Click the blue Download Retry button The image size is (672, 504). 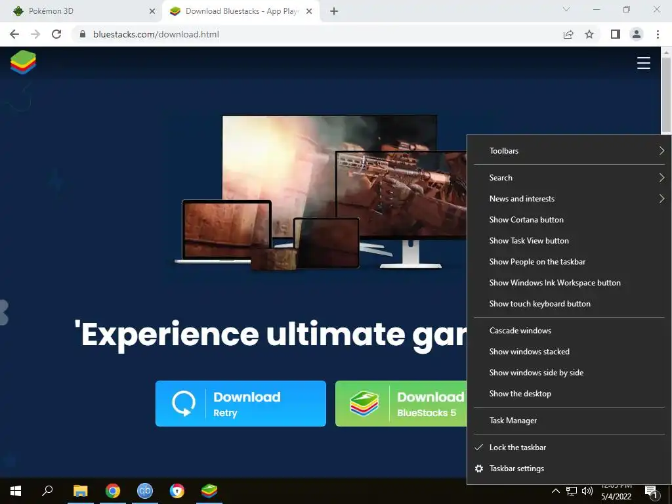point(241,404)
